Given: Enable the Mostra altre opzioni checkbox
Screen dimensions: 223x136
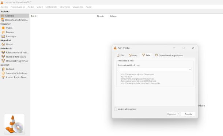Looking at the screenshot, I should point(116,109).
